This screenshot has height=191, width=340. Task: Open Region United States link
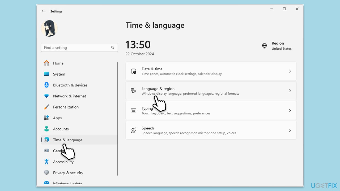point(277,46)
